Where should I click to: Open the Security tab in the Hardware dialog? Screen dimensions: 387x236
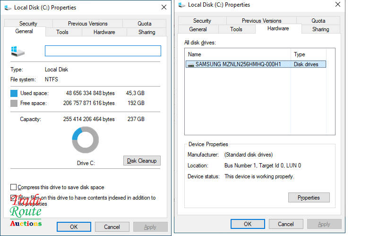tap(202, 21)
